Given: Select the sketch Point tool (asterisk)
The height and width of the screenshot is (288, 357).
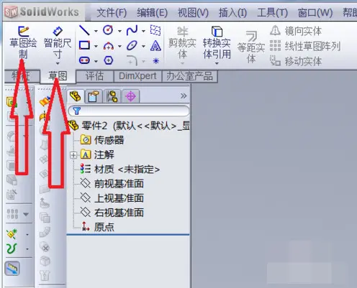Looking at the screenshot, I should click(x=156, y=61).
